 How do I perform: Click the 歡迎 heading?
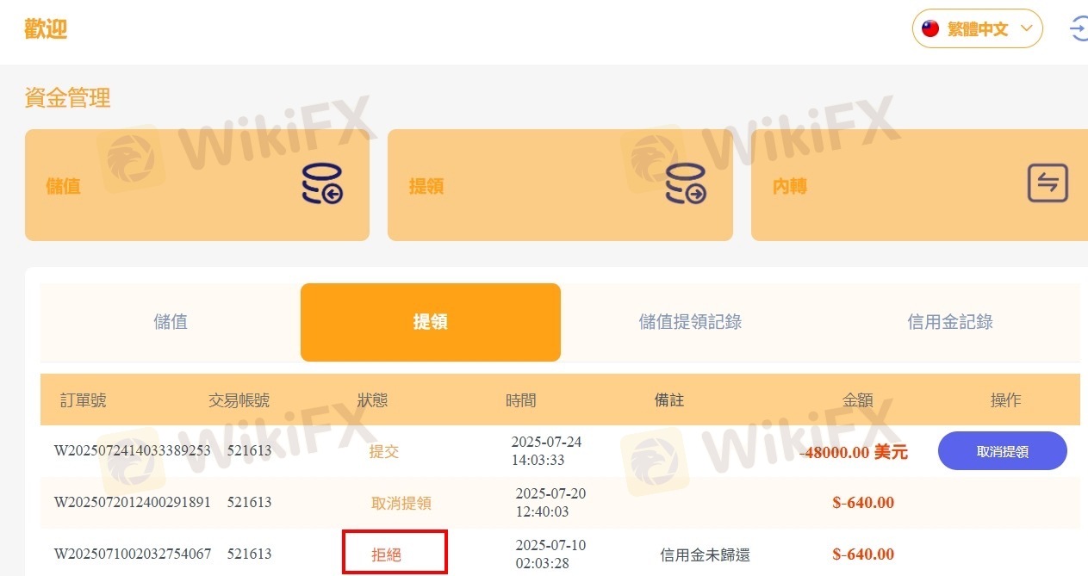point(46,29)
